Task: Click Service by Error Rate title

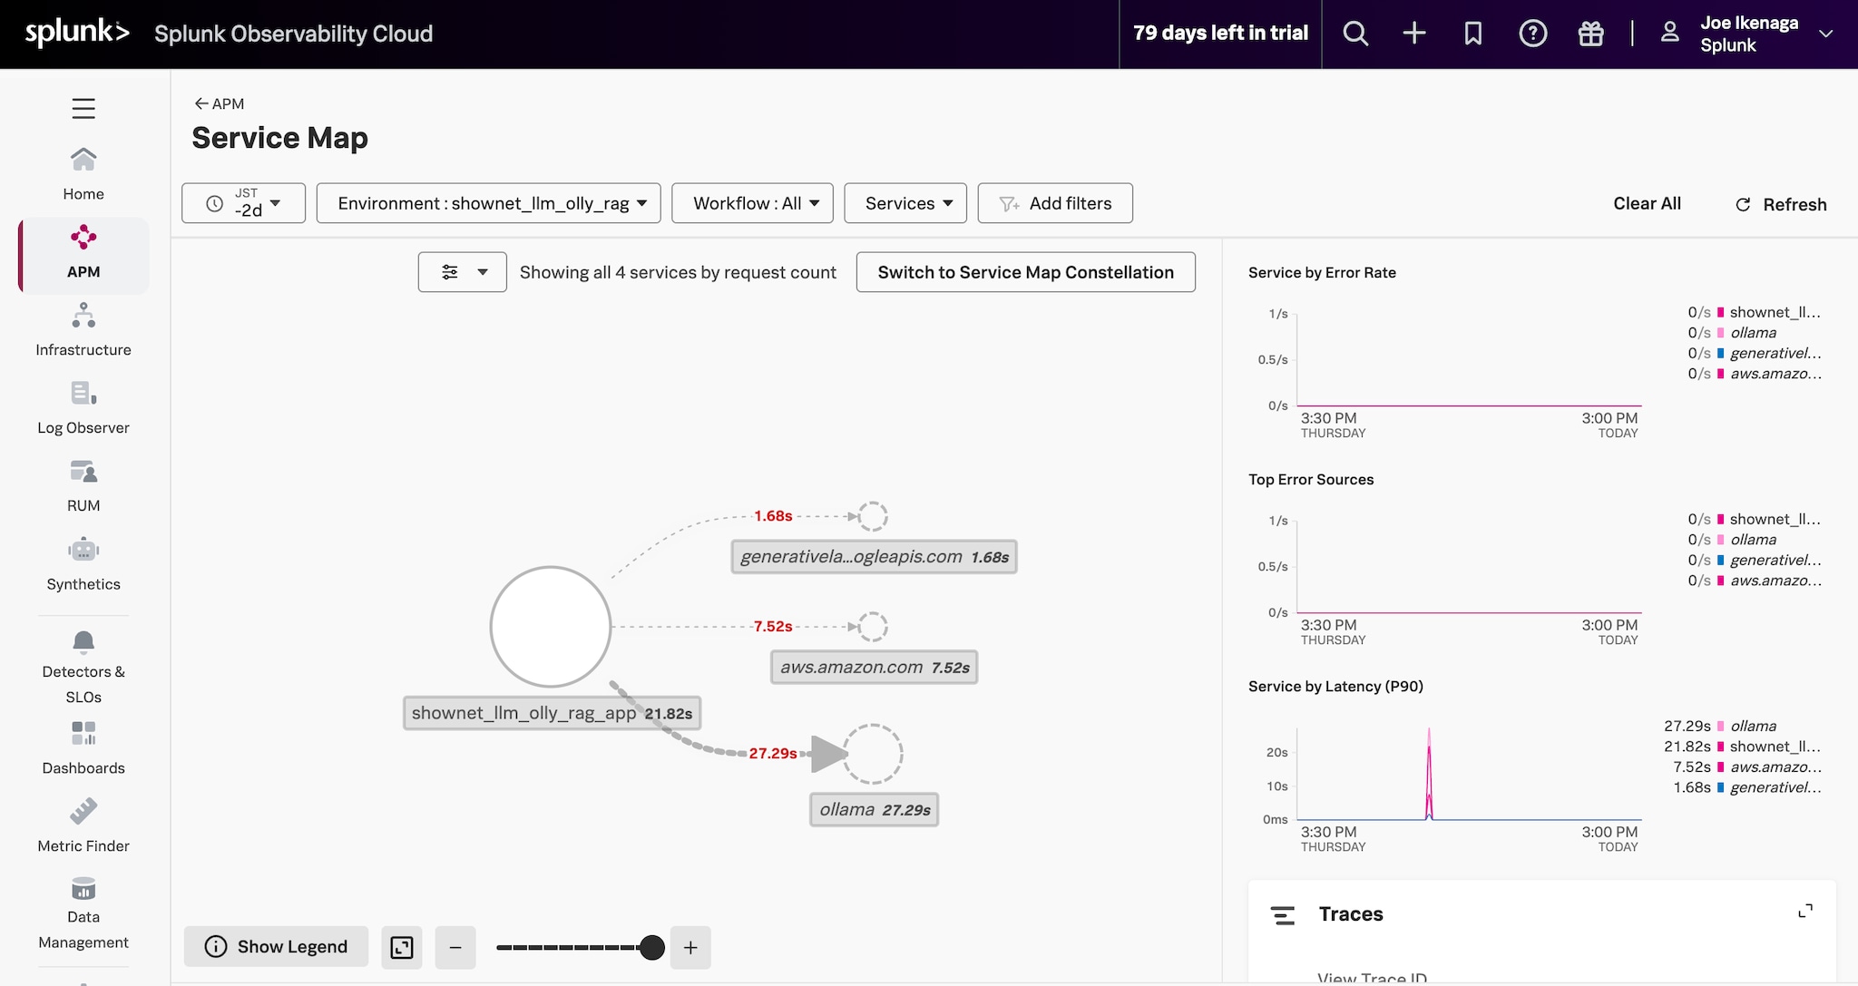Action: click(1322, 273)
